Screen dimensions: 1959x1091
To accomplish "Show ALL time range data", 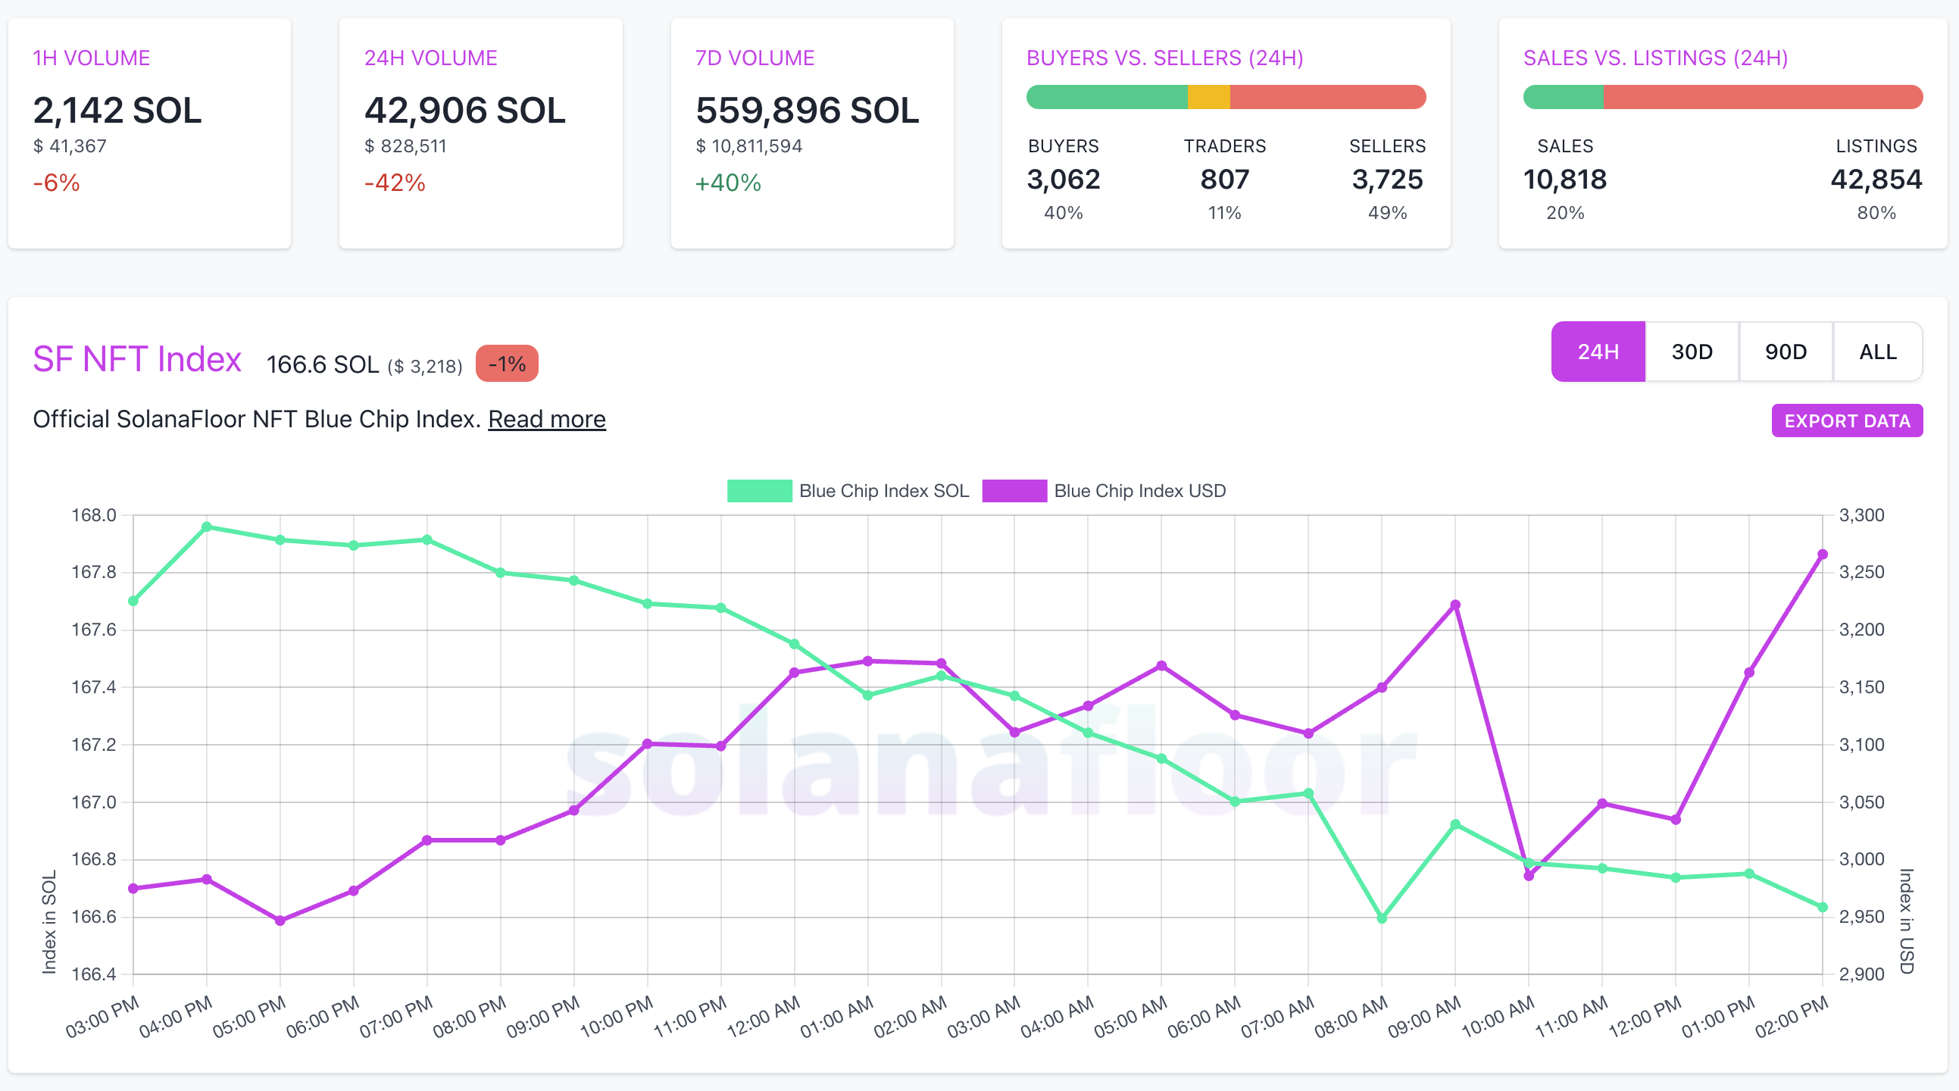I will point(1877,352).
